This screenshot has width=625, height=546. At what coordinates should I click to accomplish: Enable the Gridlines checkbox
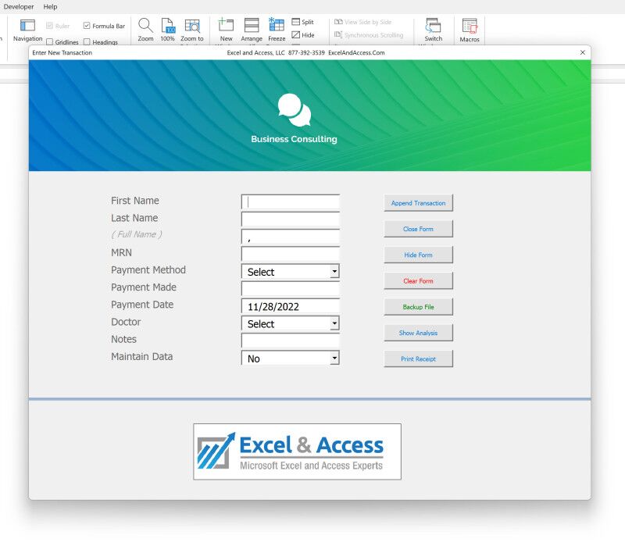[50, 41]
